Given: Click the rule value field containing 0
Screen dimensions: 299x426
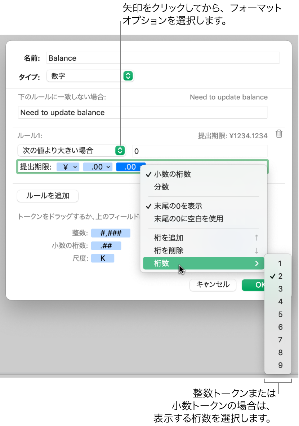Looking at the screenshot, I should pos(200,151).
